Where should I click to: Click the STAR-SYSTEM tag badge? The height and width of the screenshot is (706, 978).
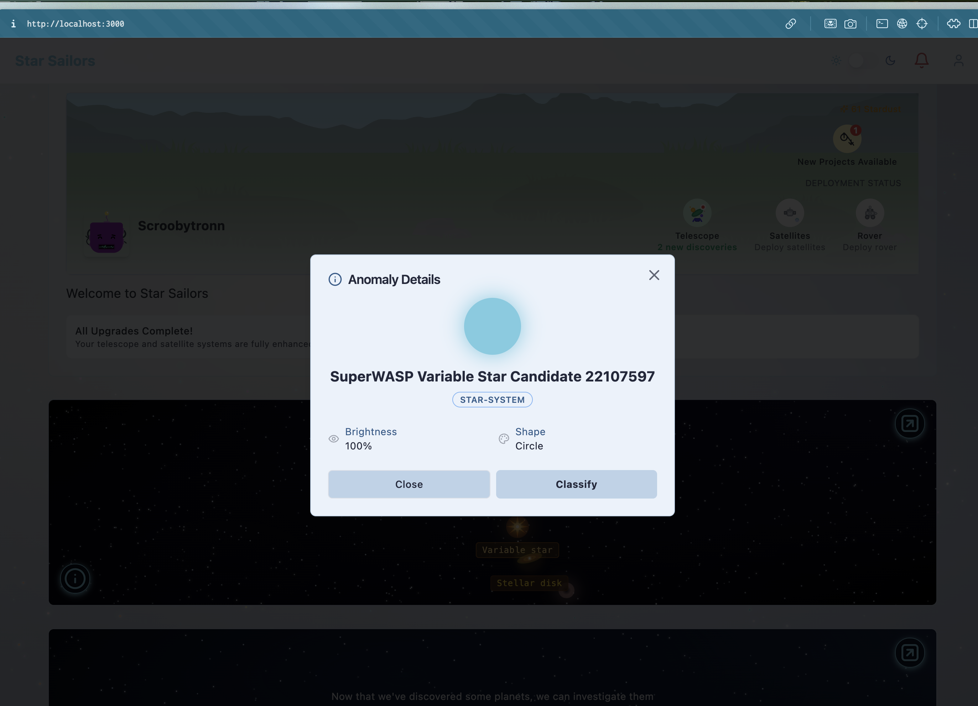(x=492, y=400)
